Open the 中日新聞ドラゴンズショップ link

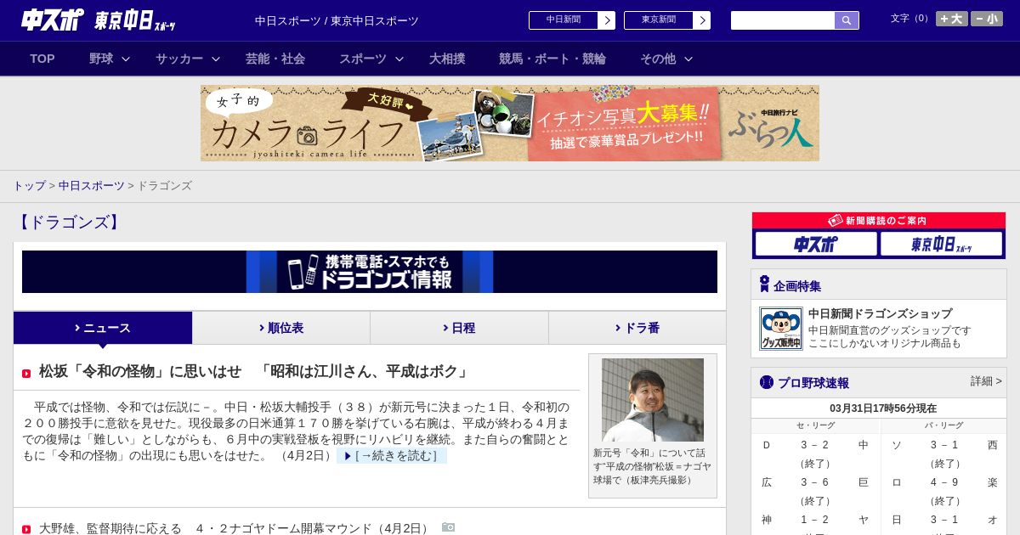880,313
